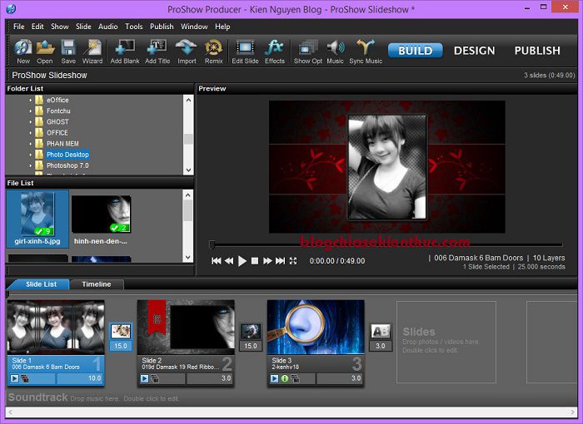Expand the GHOST folder
Screen dimensions: 583x424
point(31,121)
